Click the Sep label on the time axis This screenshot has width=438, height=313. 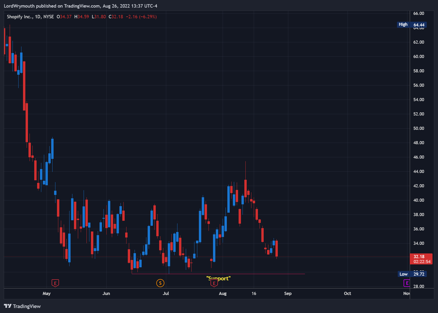point(288,293)
